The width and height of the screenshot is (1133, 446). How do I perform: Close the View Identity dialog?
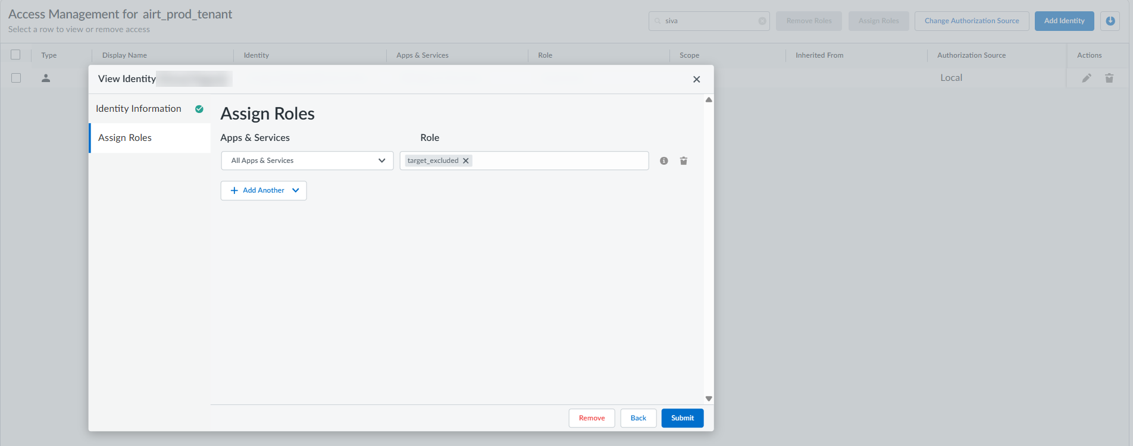696,79
